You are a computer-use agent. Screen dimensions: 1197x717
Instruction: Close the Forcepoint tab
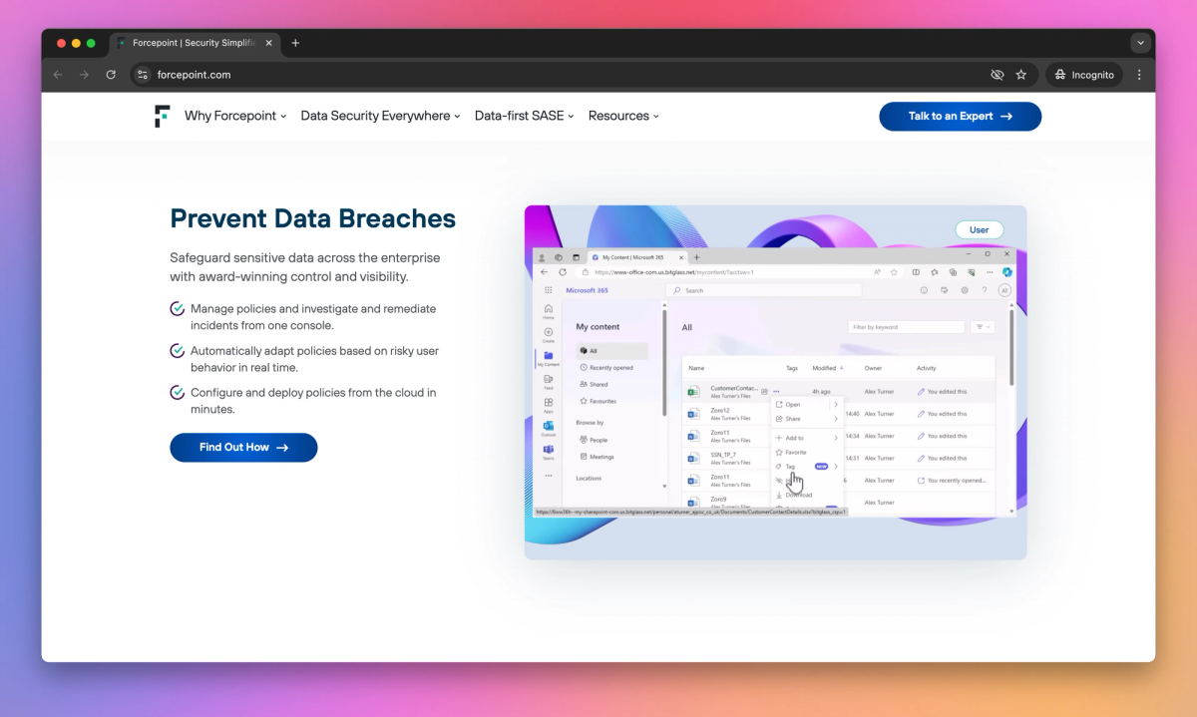[x=270, y=43]
